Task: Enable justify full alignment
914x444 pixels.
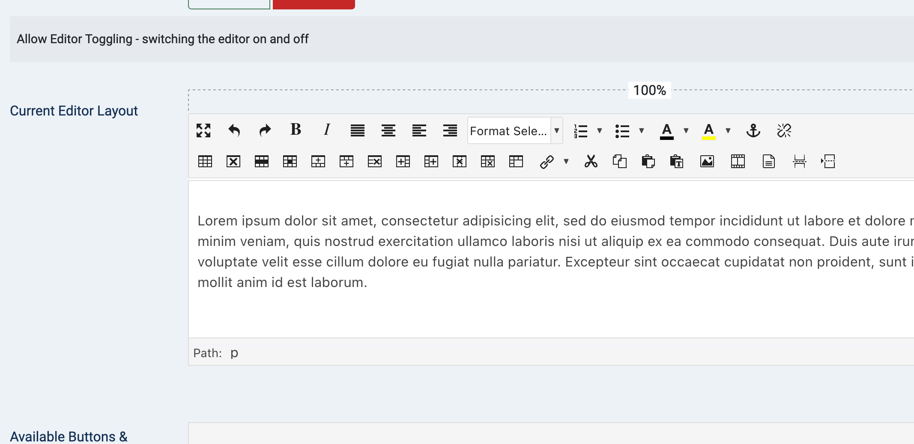Action: click(x=358, y=131)
